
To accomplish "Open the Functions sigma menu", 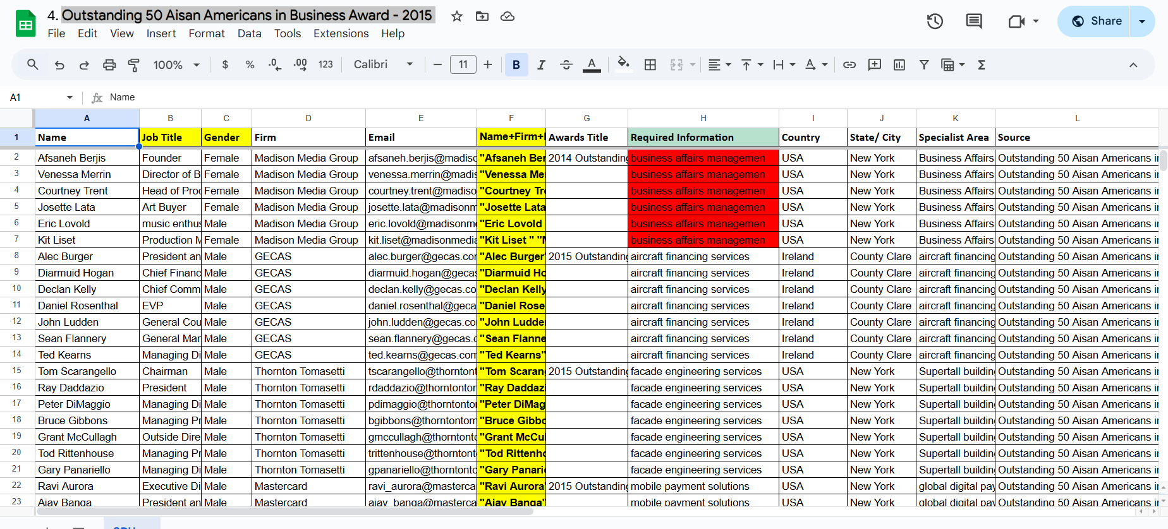I will tap(982, 64).
